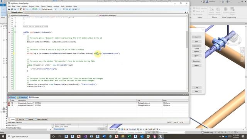Open the Default layout dropdown

click(x=47, y=9)
